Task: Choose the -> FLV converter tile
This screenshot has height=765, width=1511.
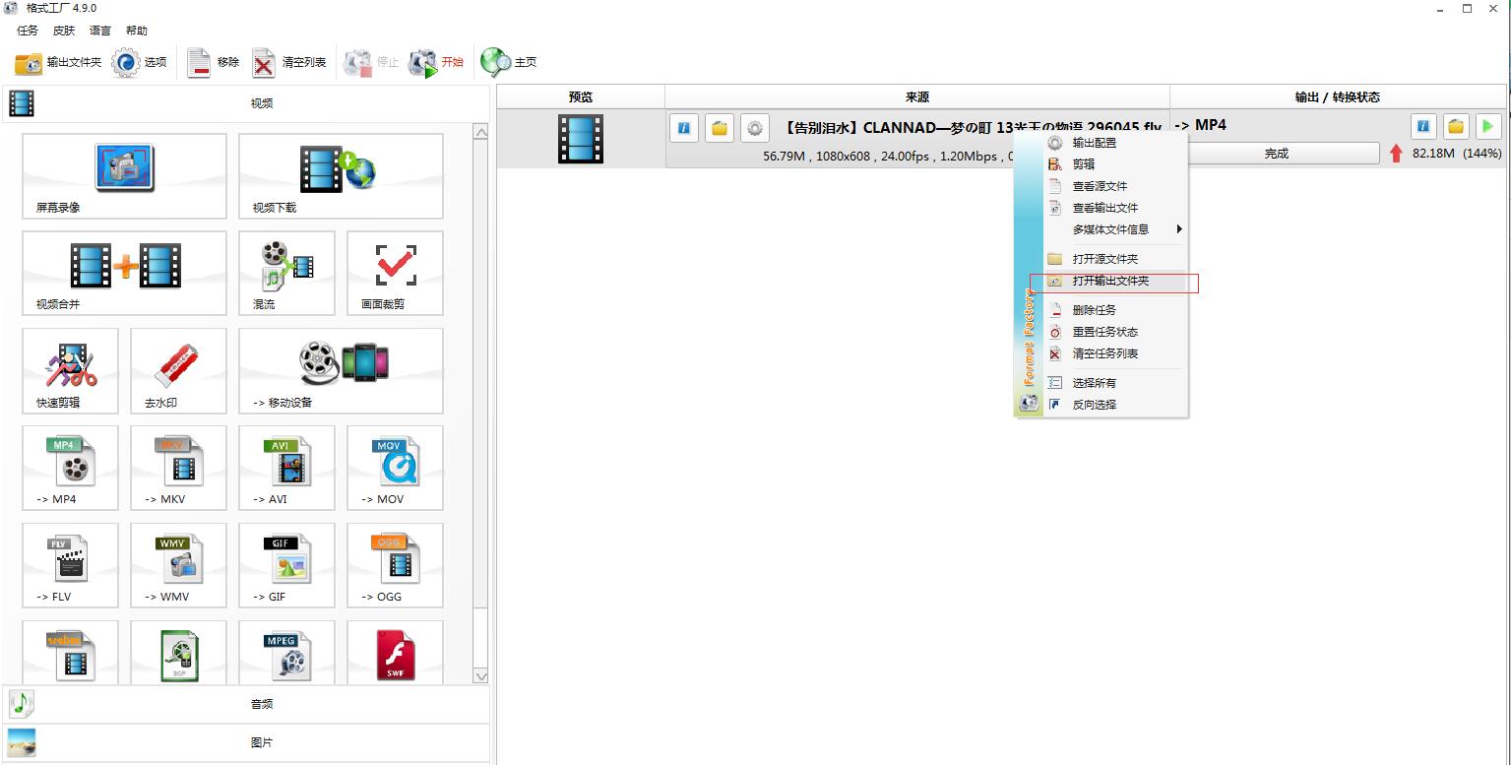Action: point(70,565)
